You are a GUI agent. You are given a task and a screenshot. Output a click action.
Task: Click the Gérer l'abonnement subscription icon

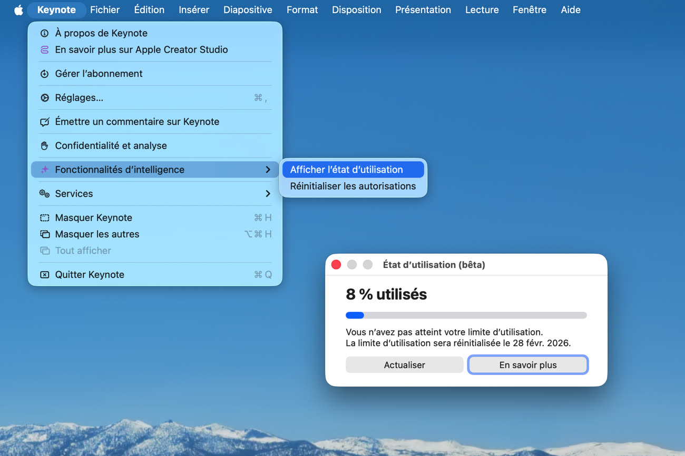pos(45,74)
